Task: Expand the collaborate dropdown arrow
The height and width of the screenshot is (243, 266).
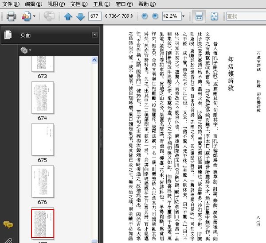Action: pyautogui.click(x=34, y=16)
